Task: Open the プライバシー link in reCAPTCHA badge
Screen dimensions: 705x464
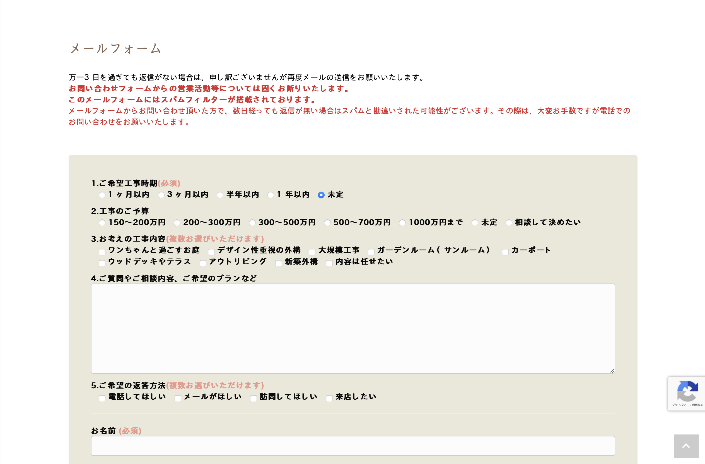Action: (680, 405)
